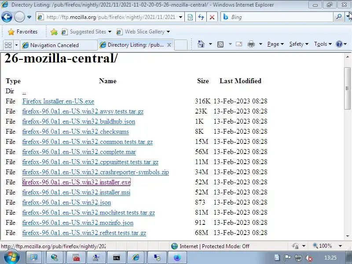Expand the Home button dropdown arrow
The height and width of the screenshot is (264, 352).
(x=210, y=44)
